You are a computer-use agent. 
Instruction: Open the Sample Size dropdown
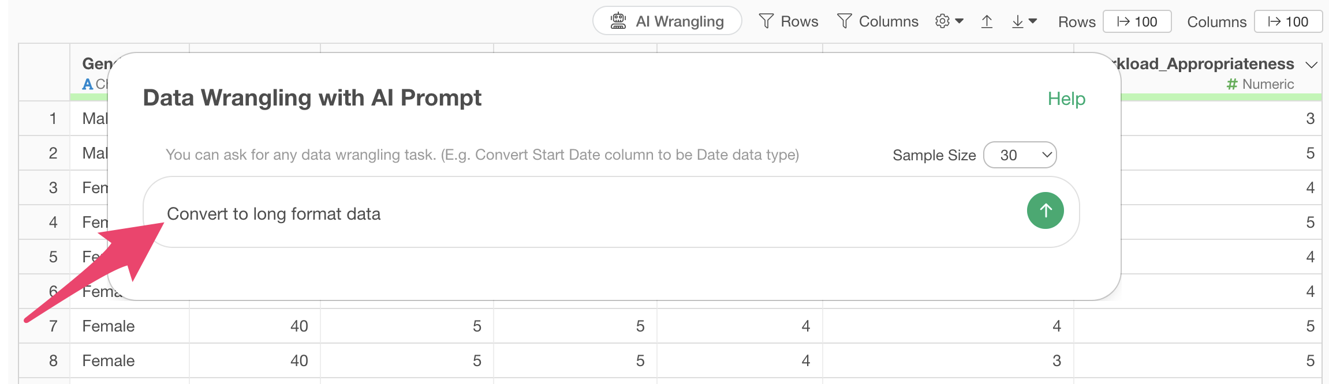point(1020,155)
